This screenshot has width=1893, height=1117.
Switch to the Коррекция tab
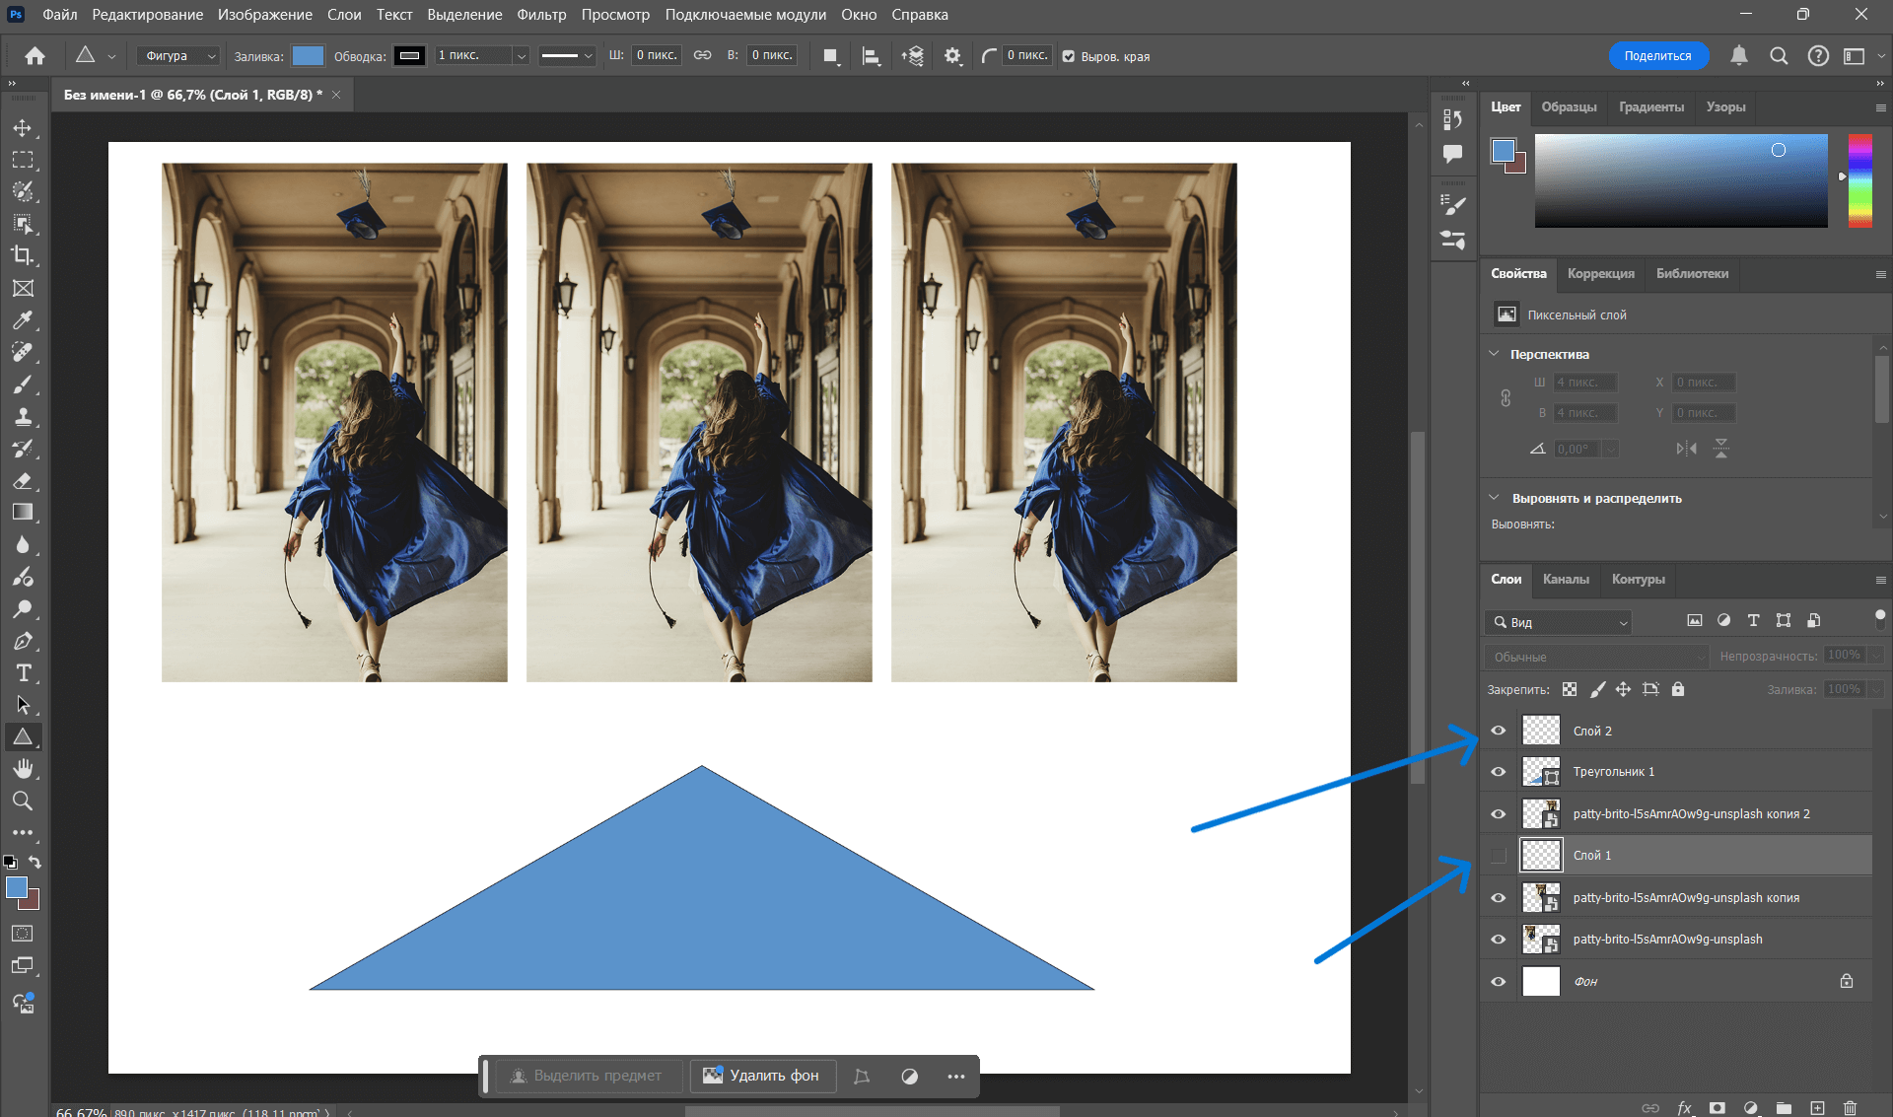(x=1601, y=274)
